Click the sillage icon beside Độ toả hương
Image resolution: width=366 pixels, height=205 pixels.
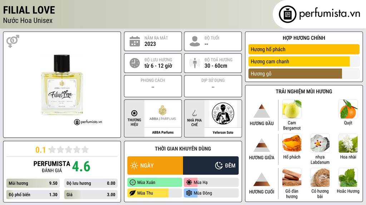[x=195, y=63]
